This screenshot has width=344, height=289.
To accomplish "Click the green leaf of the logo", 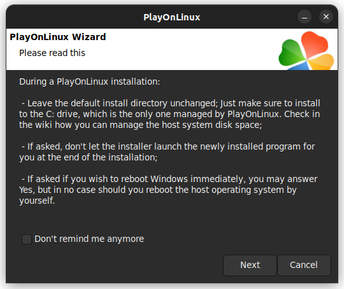I will click(292, 53).
